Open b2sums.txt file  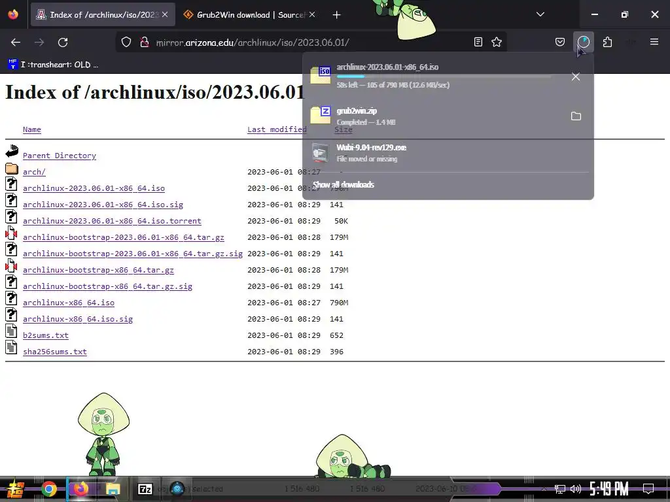46,335
